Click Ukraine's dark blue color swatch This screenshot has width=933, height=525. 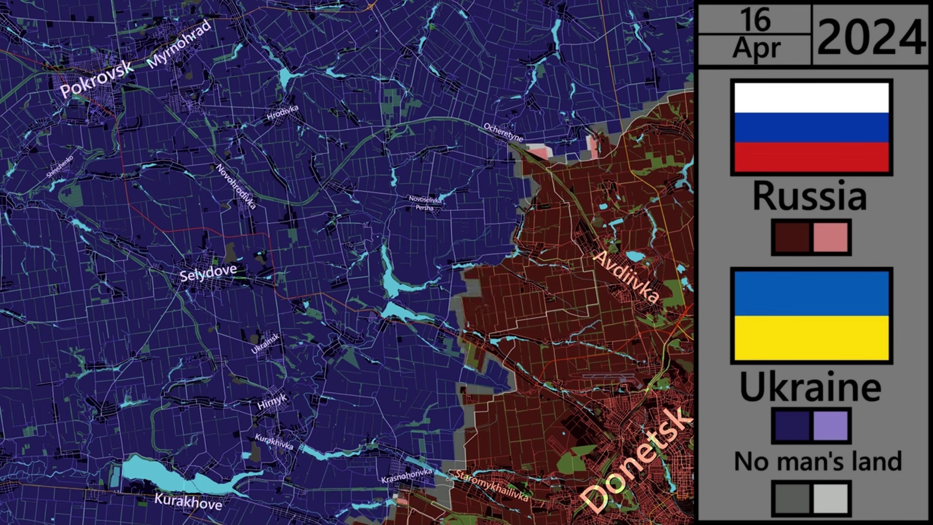tap(792, 426)
